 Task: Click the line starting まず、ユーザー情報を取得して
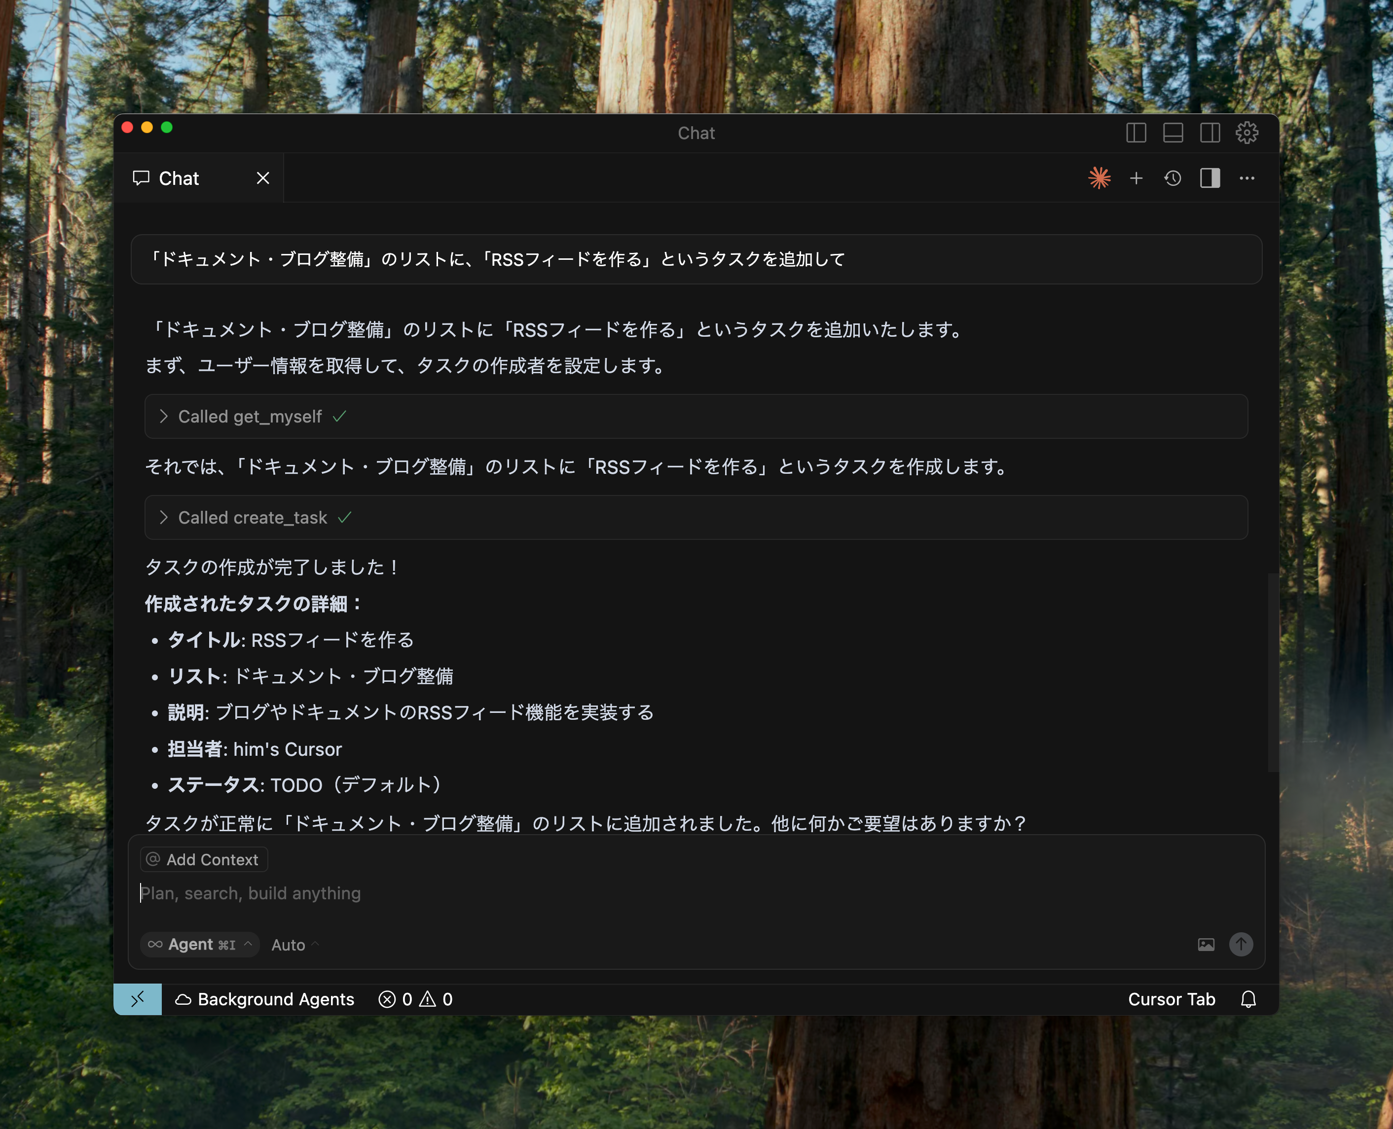coord(406,365)
